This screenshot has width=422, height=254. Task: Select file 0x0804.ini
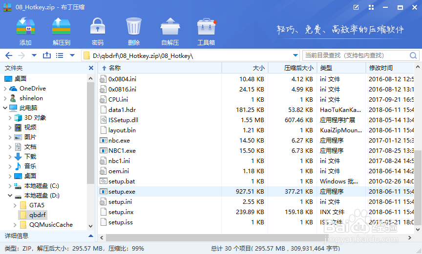[122, 79]
